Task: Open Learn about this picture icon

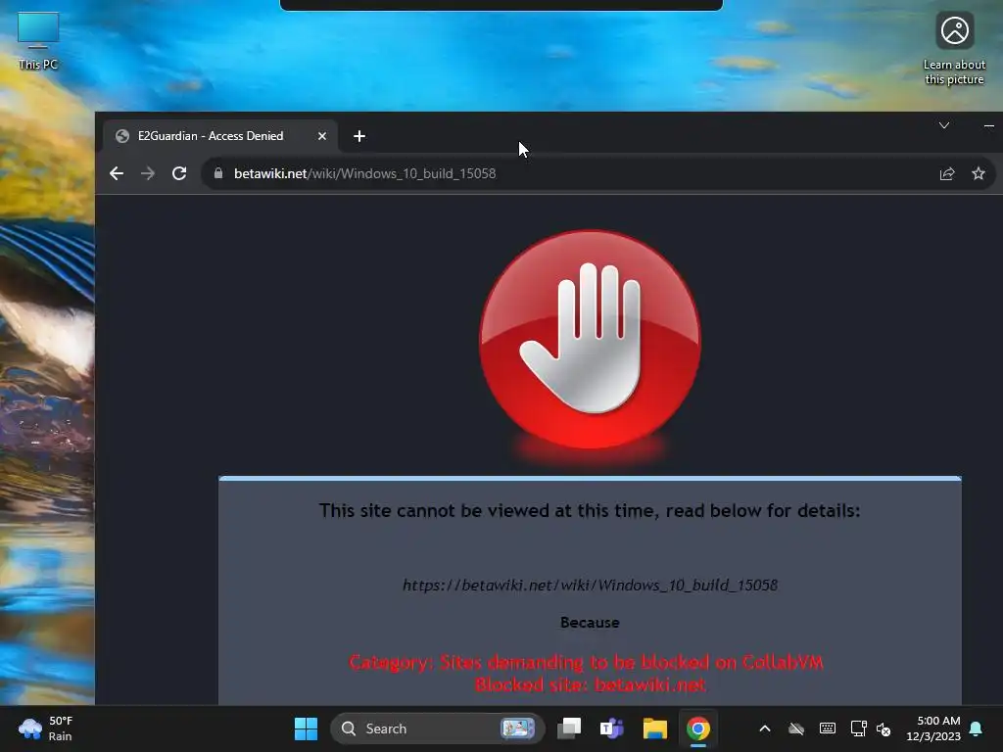Action: (x=954, y=49)
